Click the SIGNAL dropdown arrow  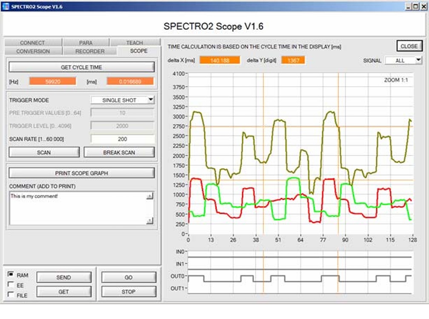418,60
